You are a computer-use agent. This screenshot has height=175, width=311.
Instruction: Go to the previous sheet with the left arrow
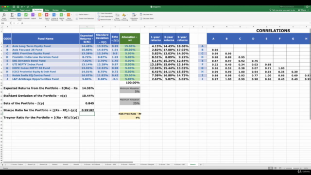[x=2, y=165]
